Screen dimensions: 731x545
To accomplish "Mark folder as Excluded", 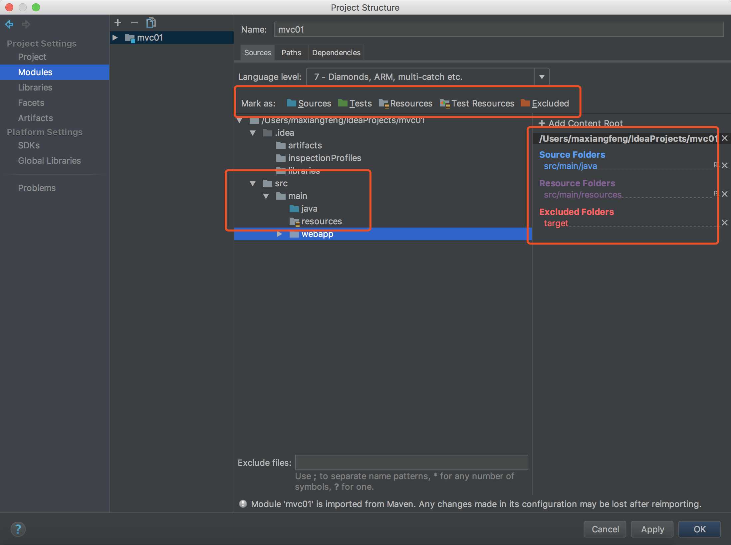I will 545,103.
